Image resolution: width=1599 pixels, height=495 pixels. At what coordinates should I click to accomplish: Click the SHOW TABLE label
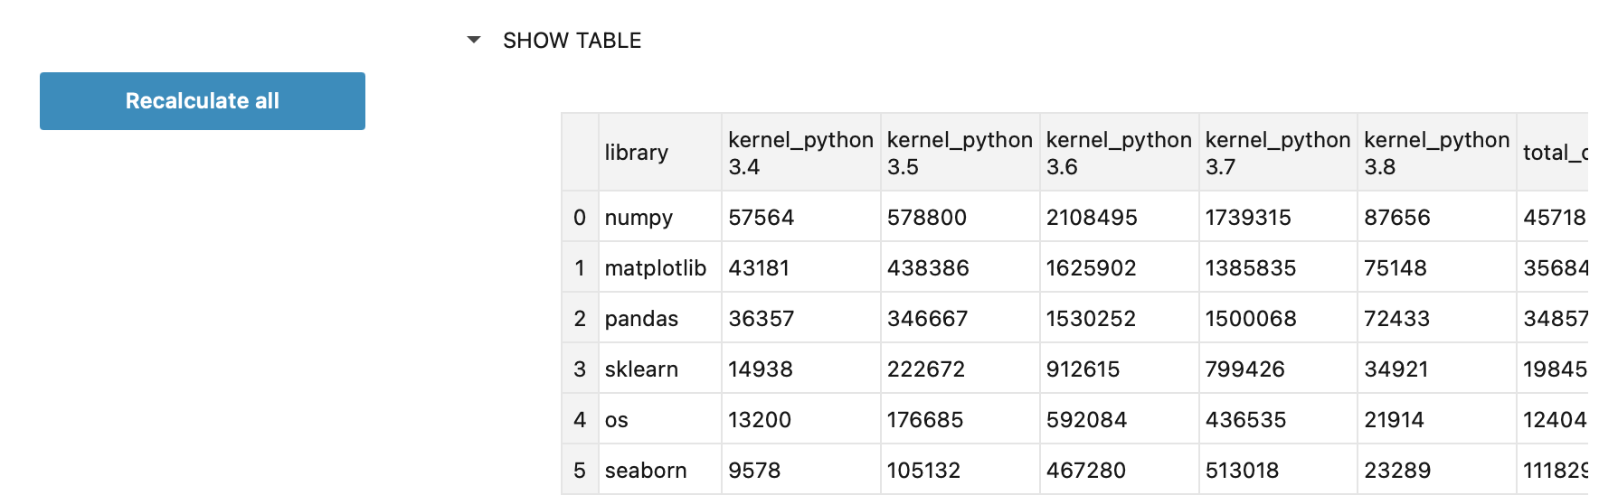point(572,41)
